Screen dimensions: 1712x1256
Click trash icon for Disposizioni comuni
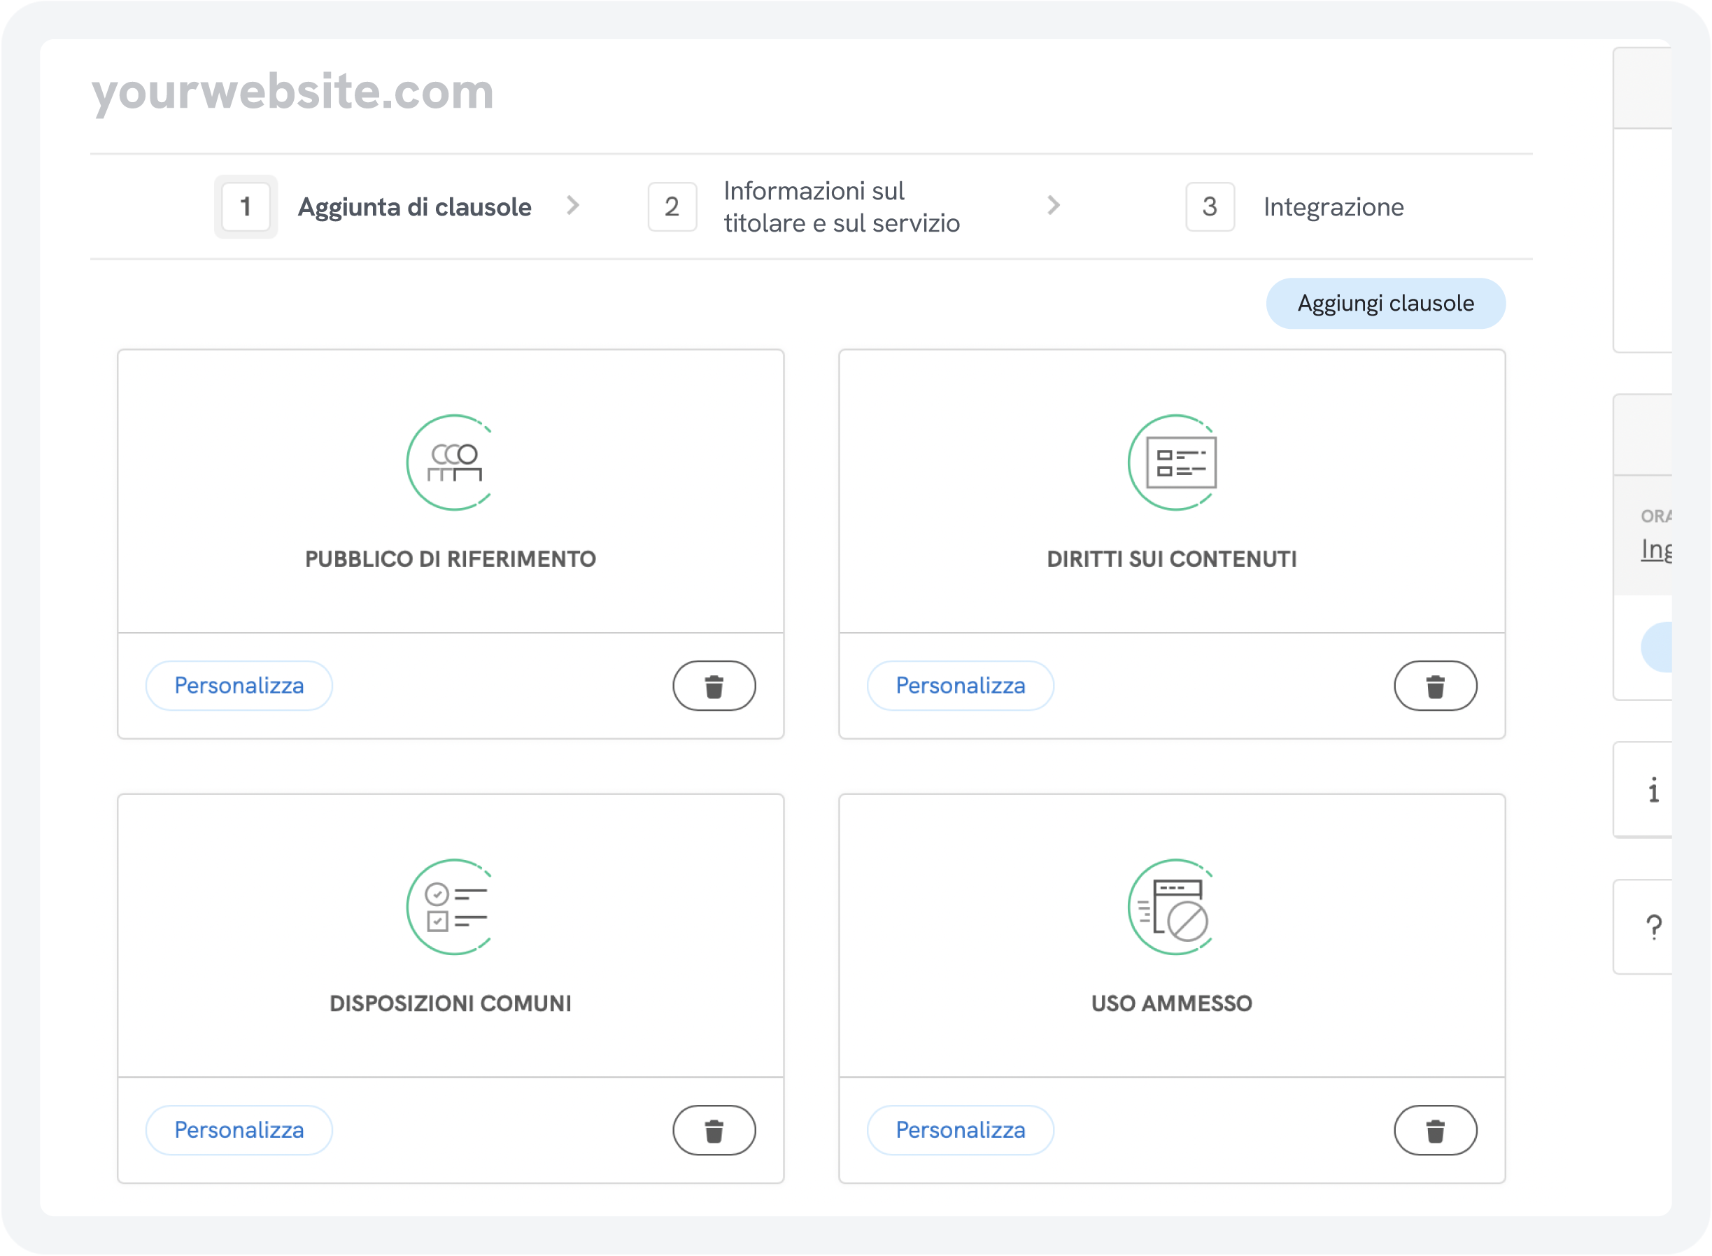[x=713, y=1130]
